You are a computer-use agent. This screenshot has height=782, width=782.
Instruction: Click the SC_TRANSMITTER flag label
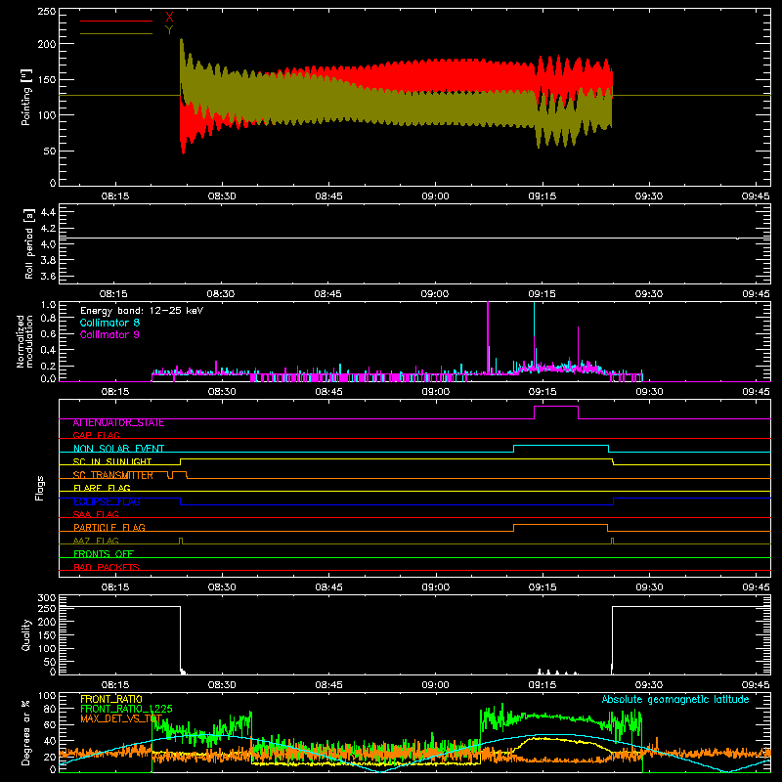[113, 475]
